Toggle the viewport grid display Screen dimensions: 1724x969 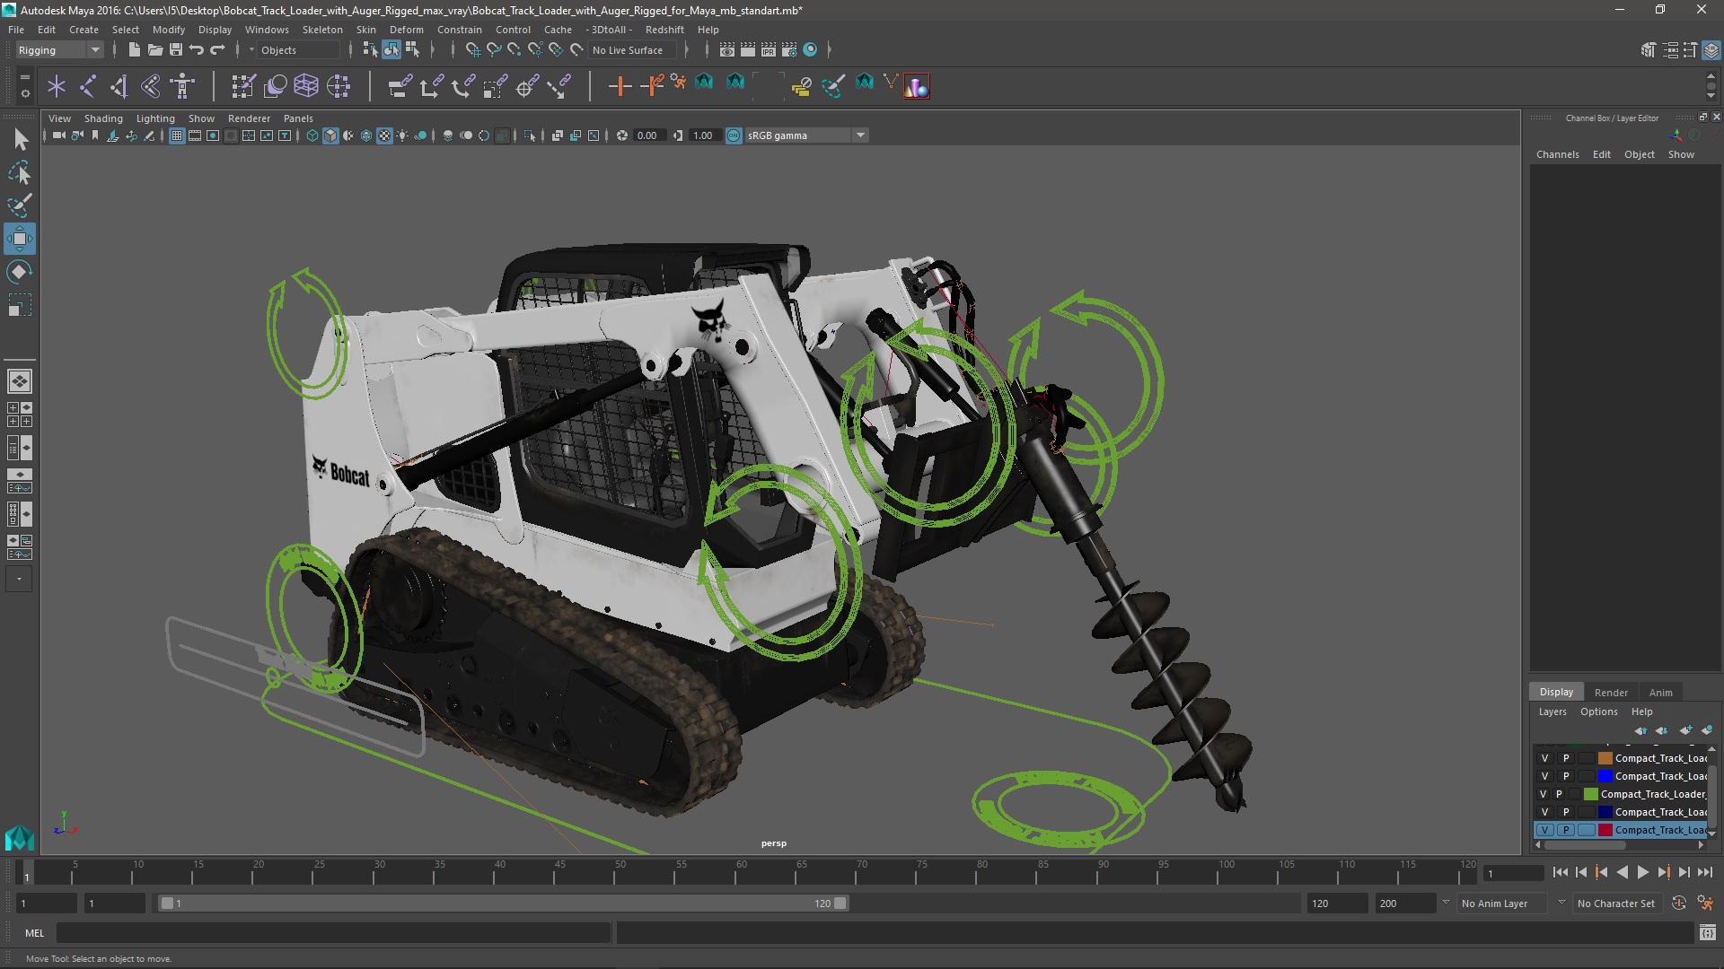[x=177, y=135]
